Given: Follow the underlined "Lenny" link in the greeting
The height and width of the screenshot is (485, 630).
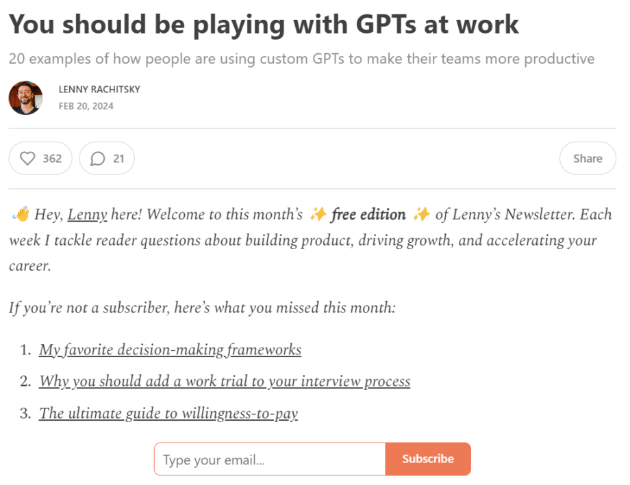Looking at the screenshot, I should (x=87, y=215).
